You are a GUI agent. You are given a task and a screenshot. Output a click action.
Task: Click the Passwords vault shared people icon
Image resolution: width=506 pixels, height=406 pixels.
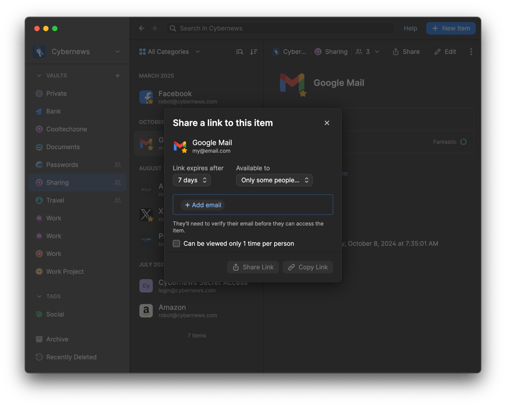click(118, 165)
